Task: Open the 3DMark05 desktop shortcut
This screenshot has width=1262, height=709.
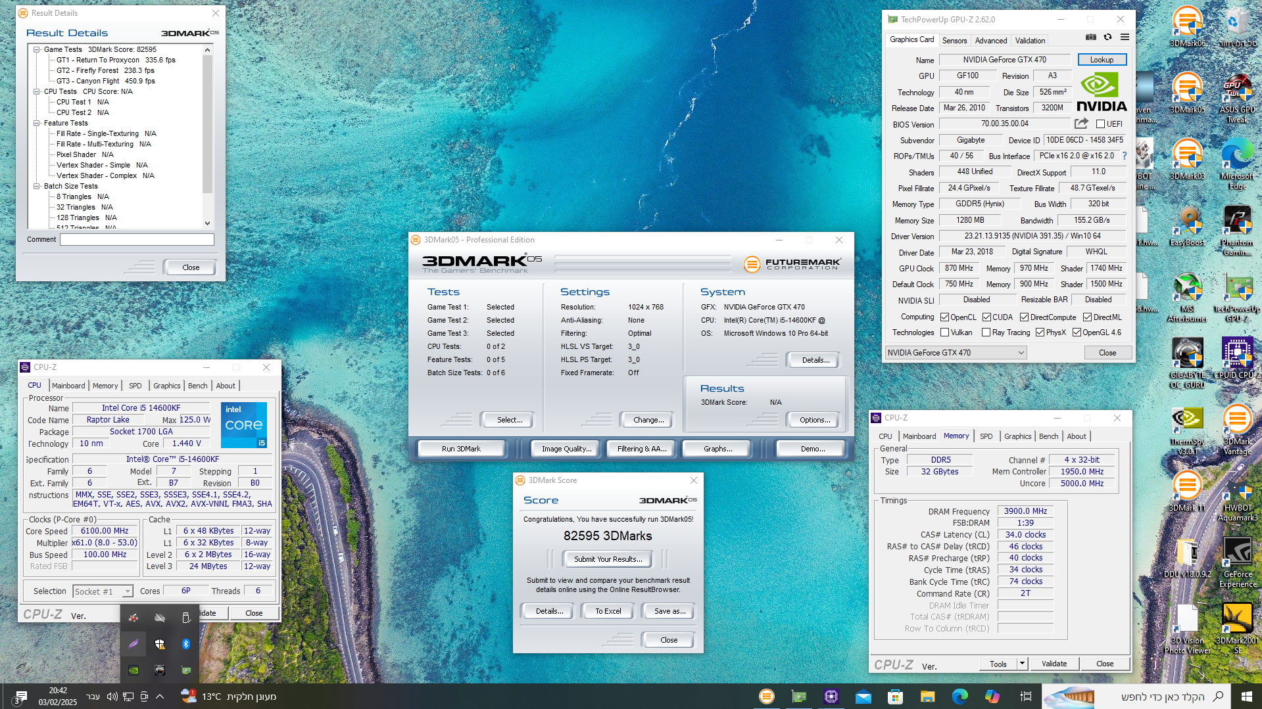Action: tap(1188, 93)
